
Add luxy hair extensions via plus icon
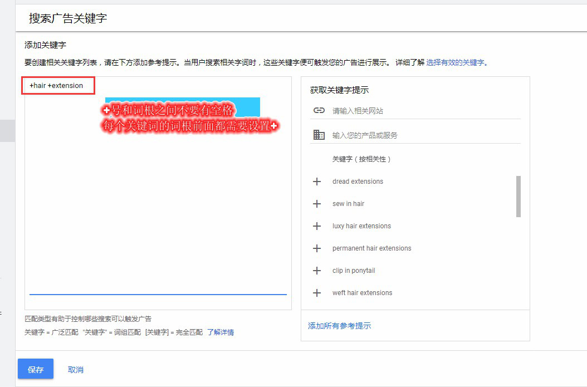317,226
